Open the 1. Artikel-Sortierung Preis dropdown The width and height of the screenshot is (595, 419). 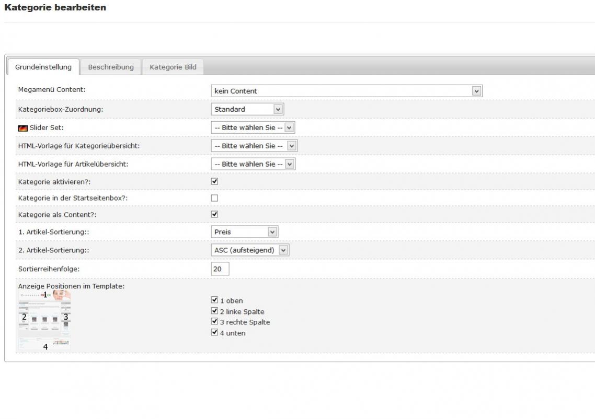(x=244, y=232)
